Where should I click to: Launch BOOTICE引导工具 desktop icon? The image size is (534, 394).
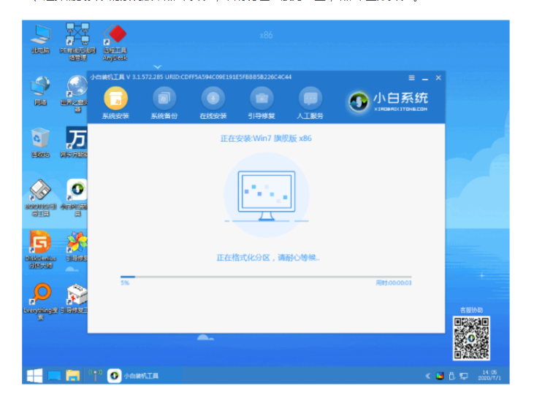point(40,198)
